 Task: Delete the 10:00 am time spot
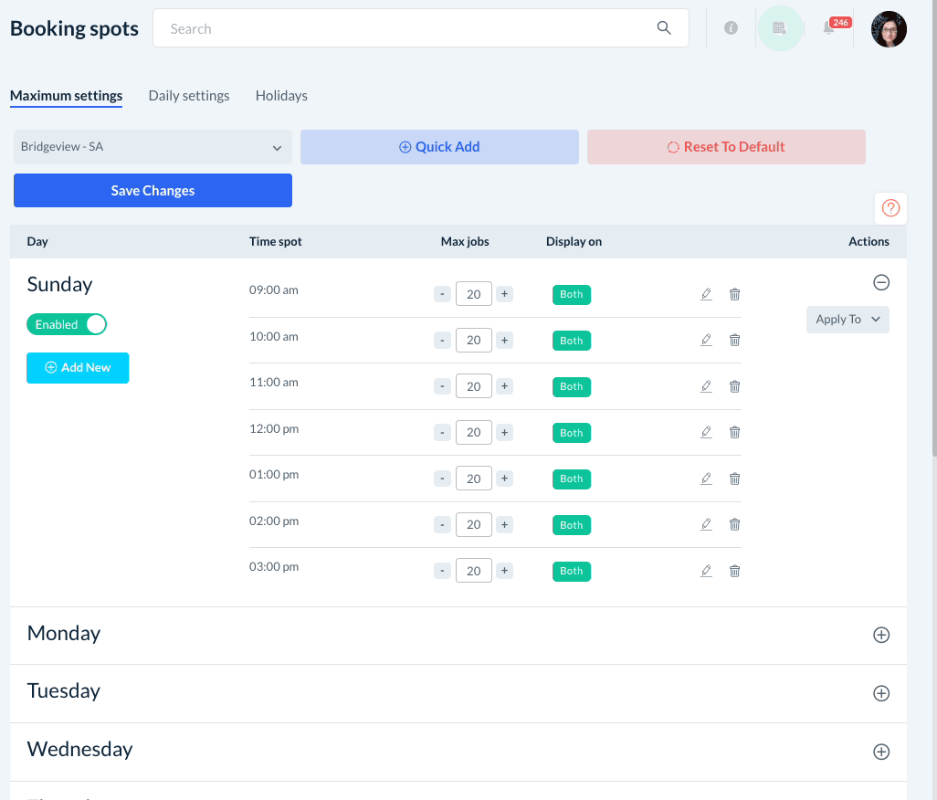[734, 340]
